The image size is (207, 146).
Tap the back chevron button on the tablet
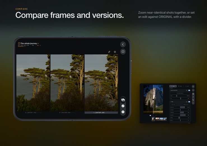click(x=123, y=44)
